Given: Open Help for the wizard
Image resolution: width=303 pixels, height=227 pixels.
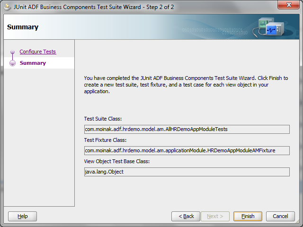Looking at the screenshot, I should [22, 216].
